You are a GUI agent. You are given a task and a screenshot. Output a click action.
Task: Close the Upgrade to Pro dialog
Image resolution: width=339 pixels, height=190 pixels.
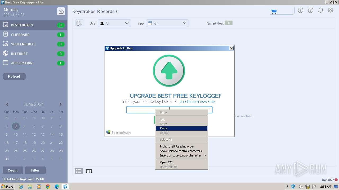[231, 48]
